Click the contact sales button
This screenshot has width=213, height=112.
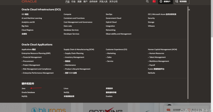181,2
